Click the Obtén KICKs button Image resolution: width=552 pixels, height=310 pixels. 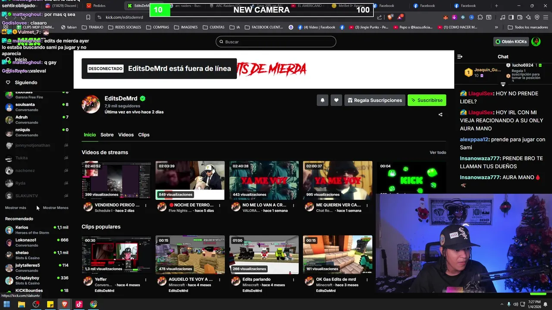point(511,42)
